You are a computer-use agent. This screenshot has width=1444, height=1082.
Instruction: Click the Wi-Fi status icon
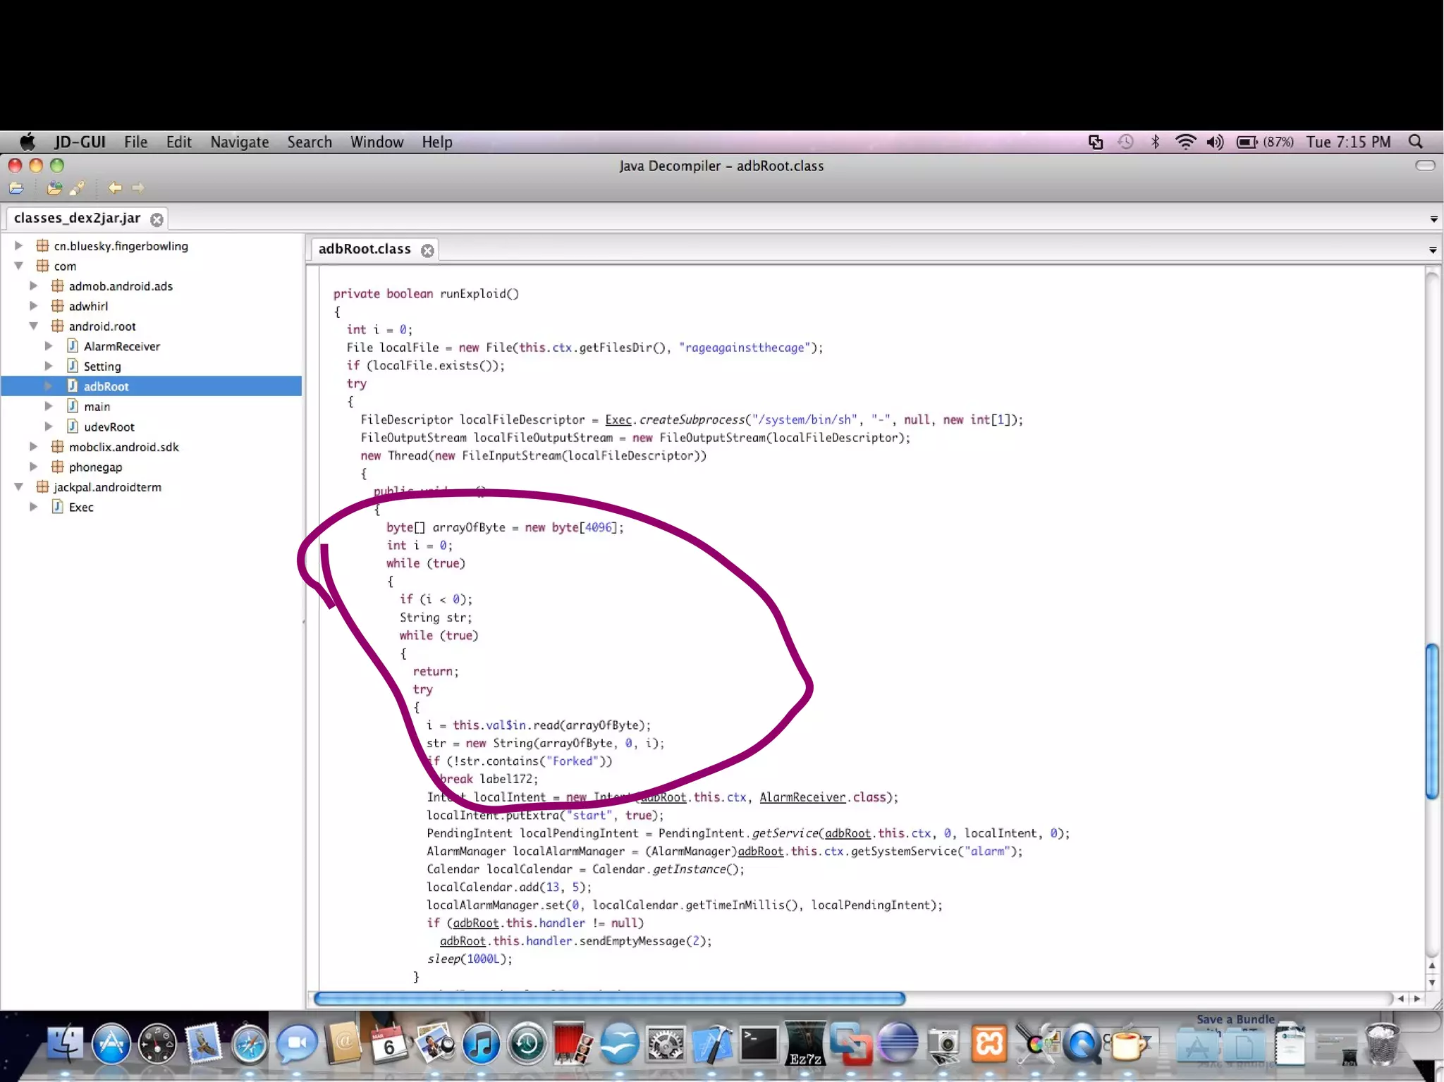pyautogui.click(x=1185, y=142)
